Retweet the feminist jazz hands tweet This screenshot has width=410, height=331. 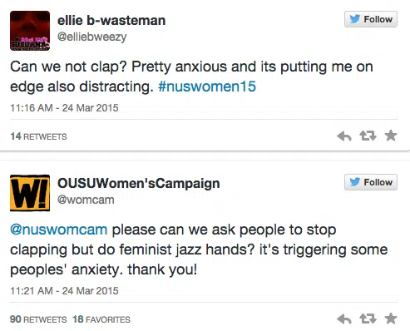[368, 319]
